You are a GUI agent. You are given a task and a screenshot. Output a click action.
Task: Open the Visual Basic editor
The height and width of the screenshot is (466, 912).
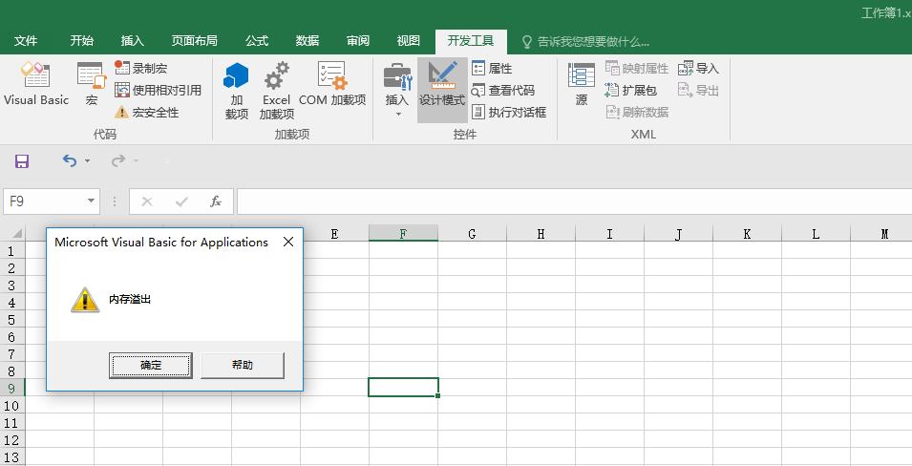click(x=35, y=85)
